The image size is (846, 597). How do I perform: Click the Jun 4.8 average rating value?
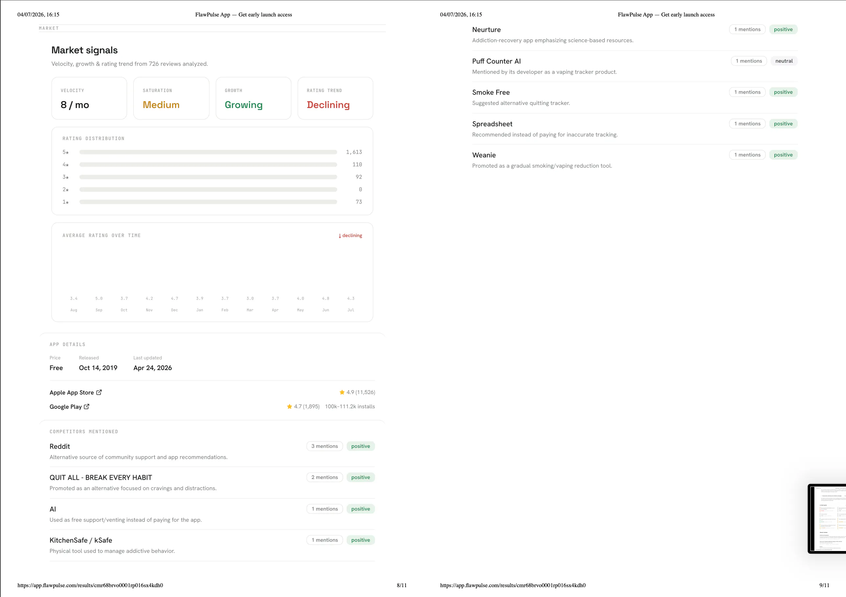326,298
